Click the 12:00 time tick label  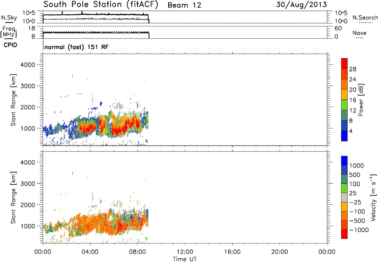pyautogui.click(x=185, y=252)
